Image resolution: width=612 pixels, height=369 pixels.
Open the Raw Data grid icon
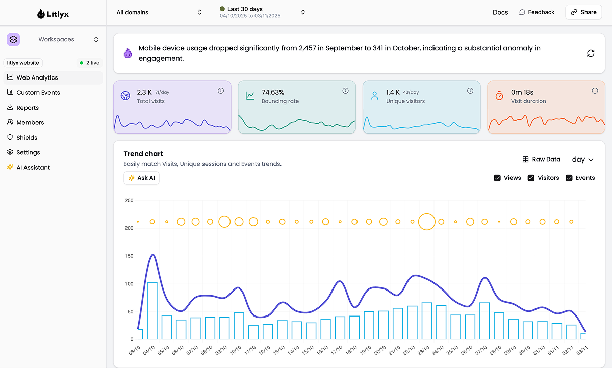click(525, 159)
